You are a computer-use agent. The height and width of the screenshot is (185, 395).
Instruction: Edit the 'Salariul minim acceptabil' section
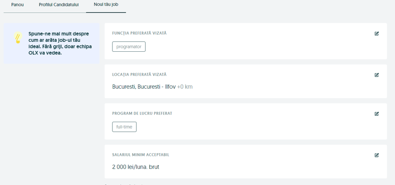(377, 155)
